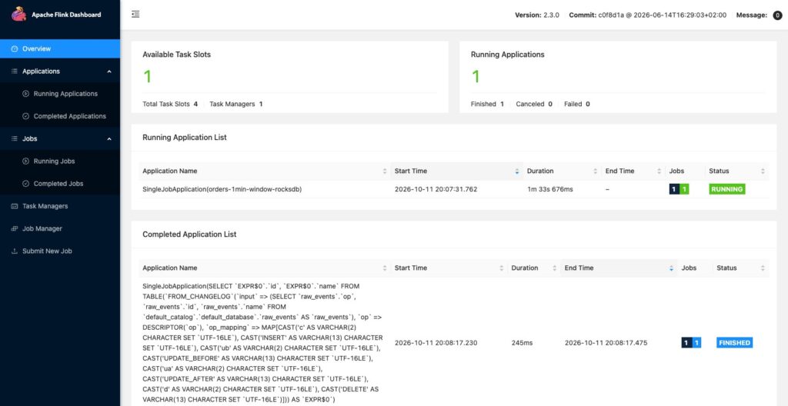Open Running Jobs page
This screenshot has height=406, width=788.
60,161
